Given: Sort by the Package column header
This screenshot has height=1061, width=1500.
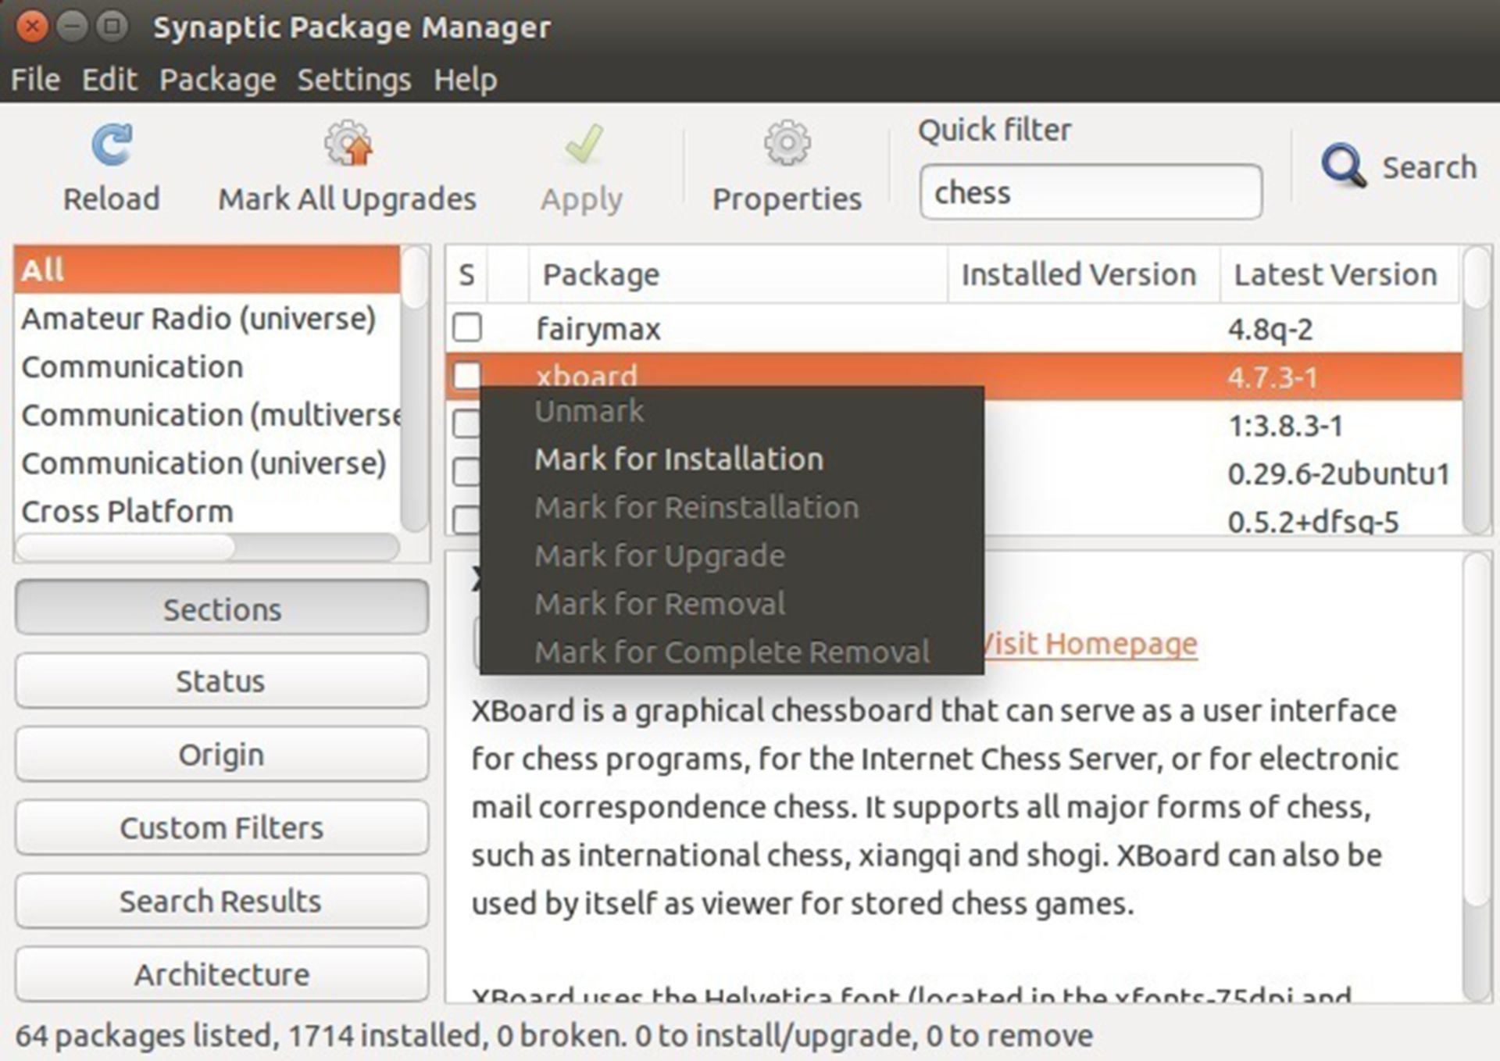Looking at the screenshot, I should (x=738, y=274).
